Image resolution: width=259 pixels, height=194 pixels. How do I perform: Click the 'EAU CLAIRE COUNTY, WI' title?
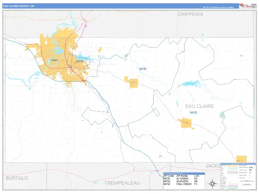(x=19, y=6)
